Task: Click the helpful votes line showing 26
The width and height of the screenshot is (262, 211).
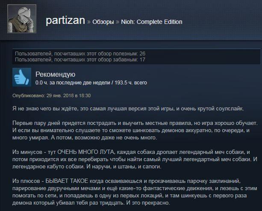Action: pyautogui.click(x=80, y=54)
